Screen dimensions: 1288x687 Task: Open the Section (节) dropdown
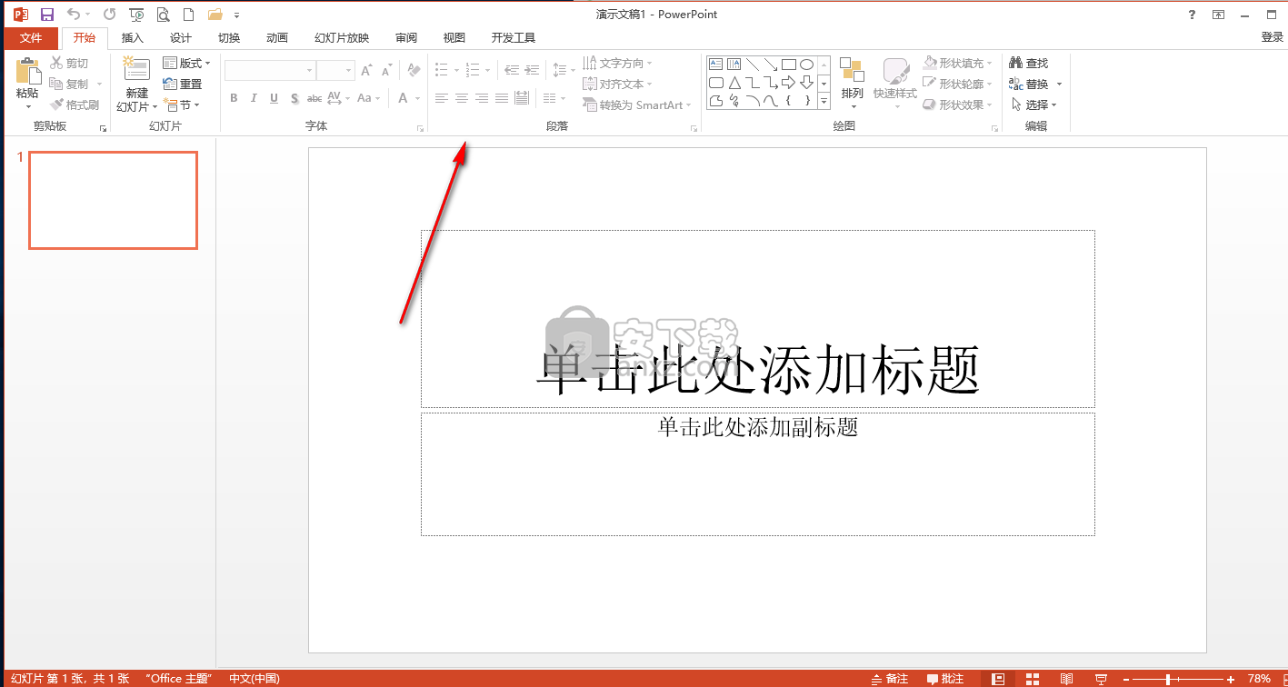pos(181,105)
